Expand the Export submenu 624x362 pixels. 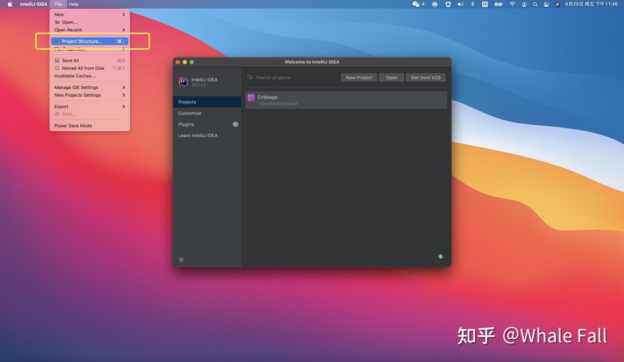pyautogui.click(x=61, y=106)
